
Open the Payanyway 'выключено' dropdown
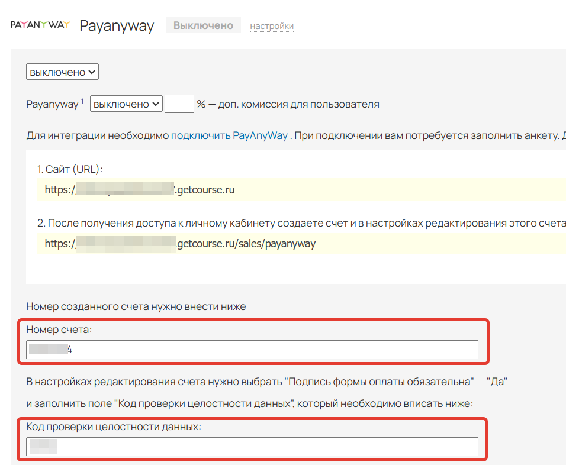point(126,104)
